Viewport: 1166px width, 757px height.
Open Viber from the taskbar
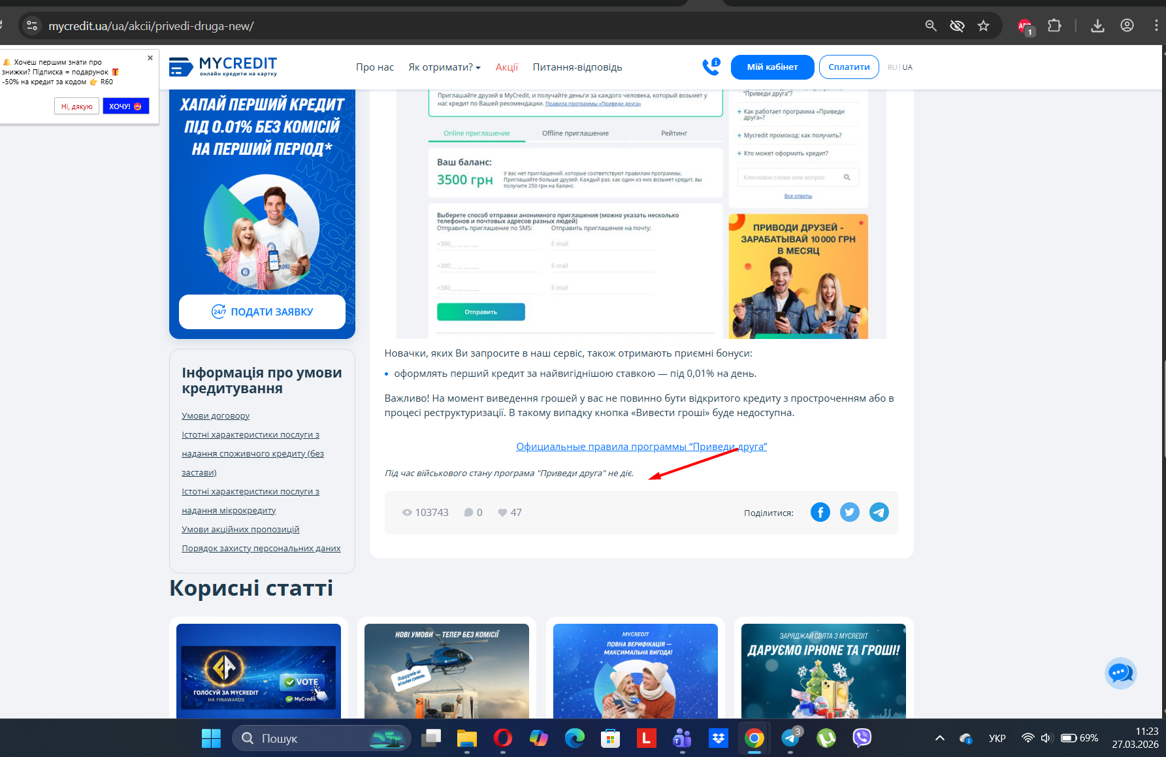pos(862,738)
